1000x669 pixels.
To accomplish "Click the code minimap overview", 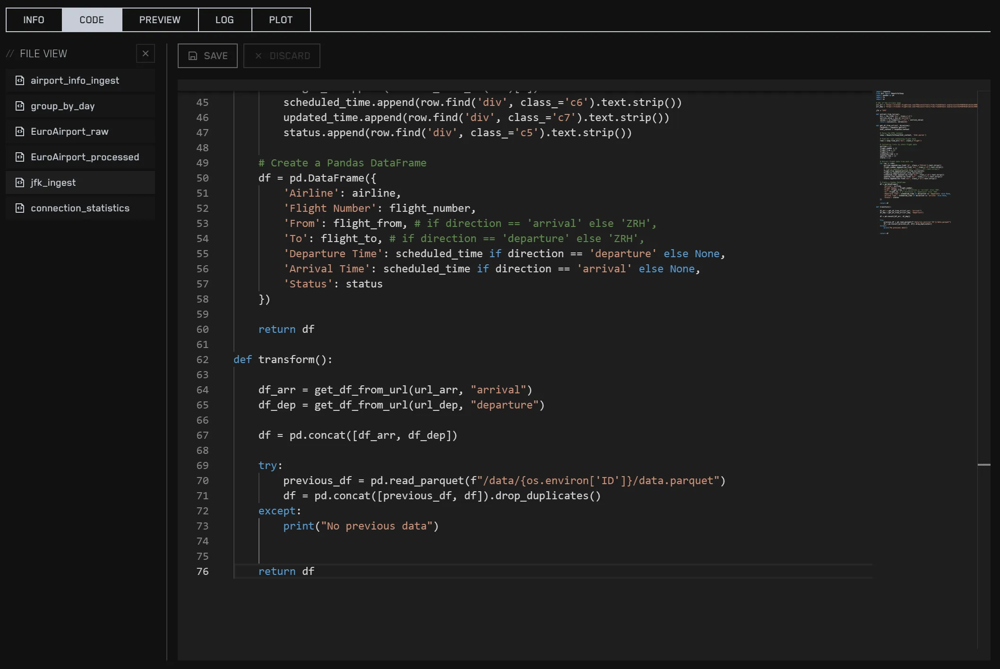I will tap(925, 162).
